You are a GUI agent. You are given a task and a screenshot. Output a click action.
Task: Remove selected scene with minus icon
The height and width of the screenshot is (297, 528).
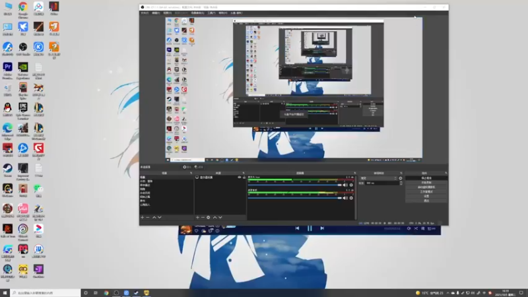[x=148, y=218]
